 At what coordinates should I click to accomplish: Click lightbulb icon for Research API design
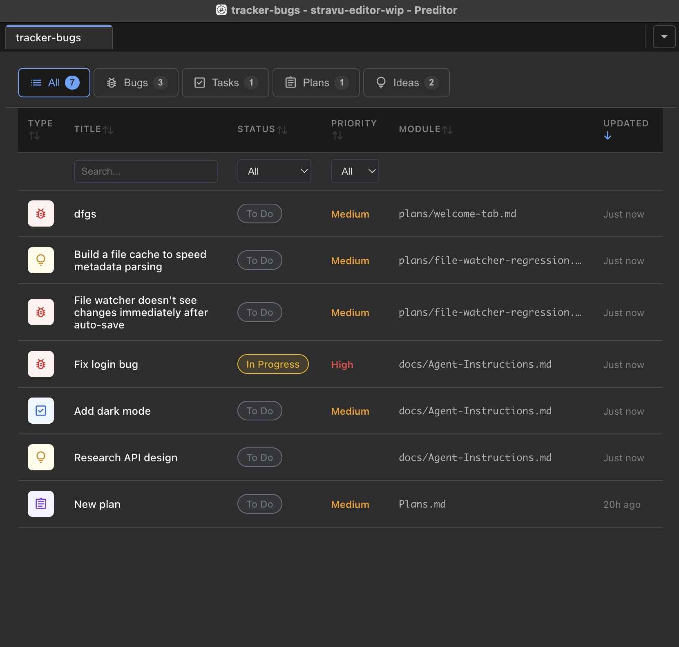(x=41, y=457)
